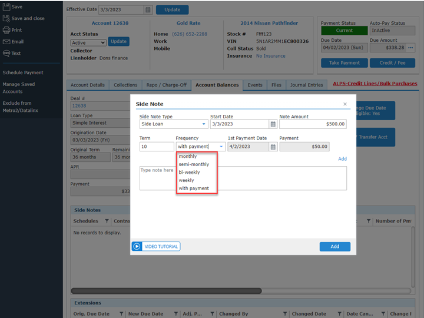Viewport: 424px width, 318px height.
Task: Filter the Adj. P... column
Action: [212, 314]
